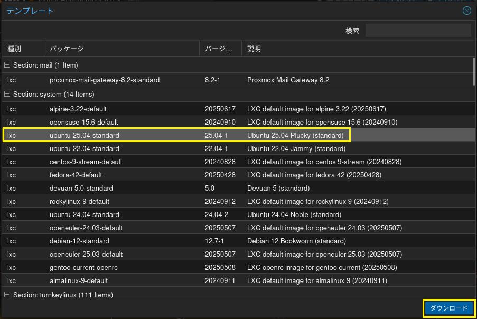Click the Devuan 5 (standard) description
The width and height of the screenshot is (477, 319).
click(x=278, y=188)
